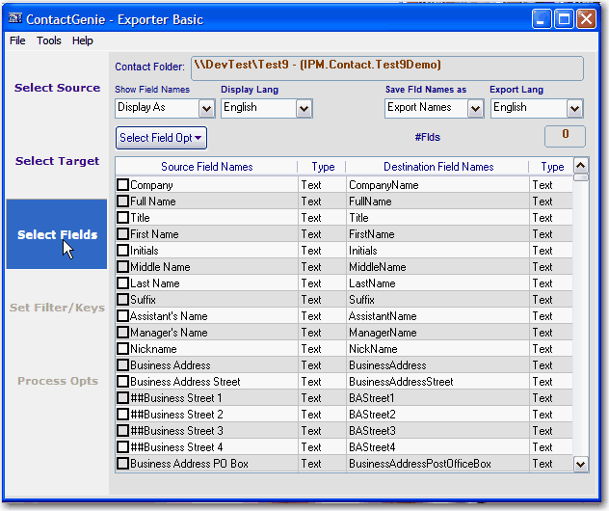Expand the Save Fld Names as dropdown
609x511 pixels.
pos(475,109)
